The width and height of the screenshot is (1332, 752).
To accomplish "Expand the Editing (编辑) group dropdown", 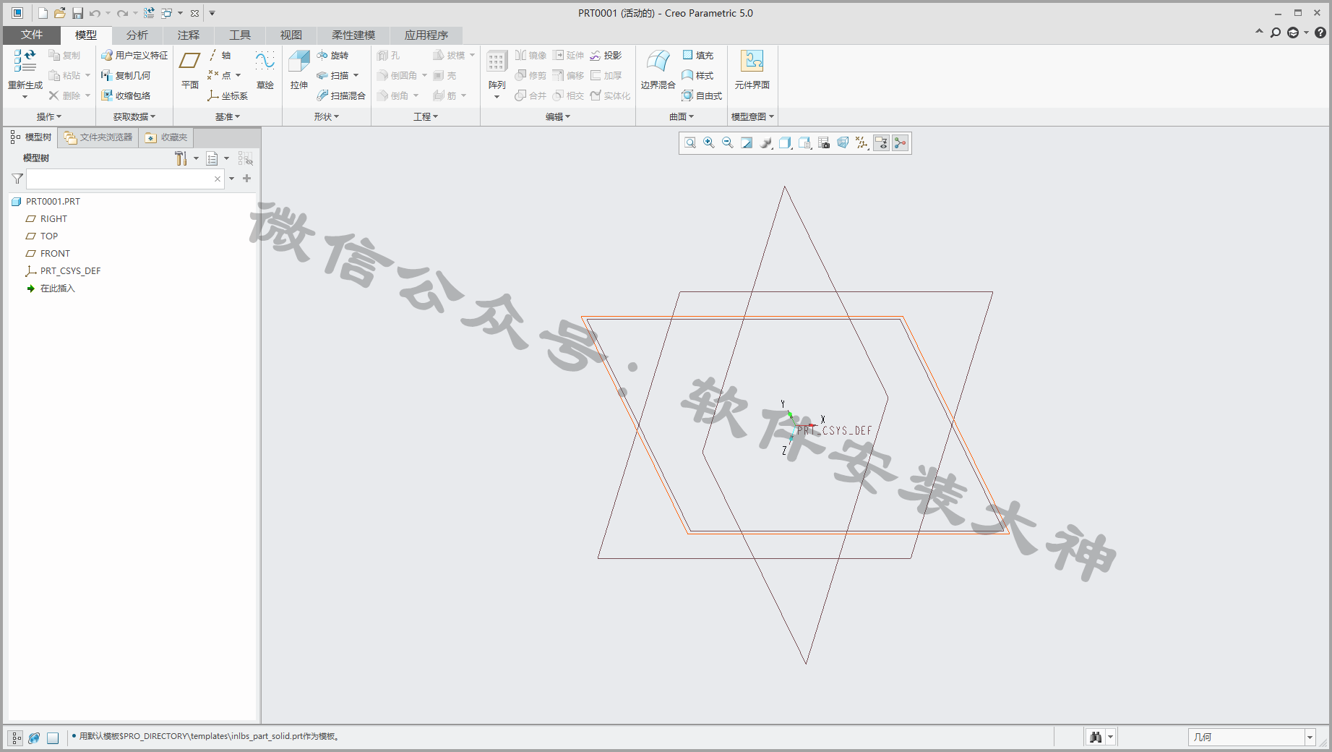I will (558, 116).
